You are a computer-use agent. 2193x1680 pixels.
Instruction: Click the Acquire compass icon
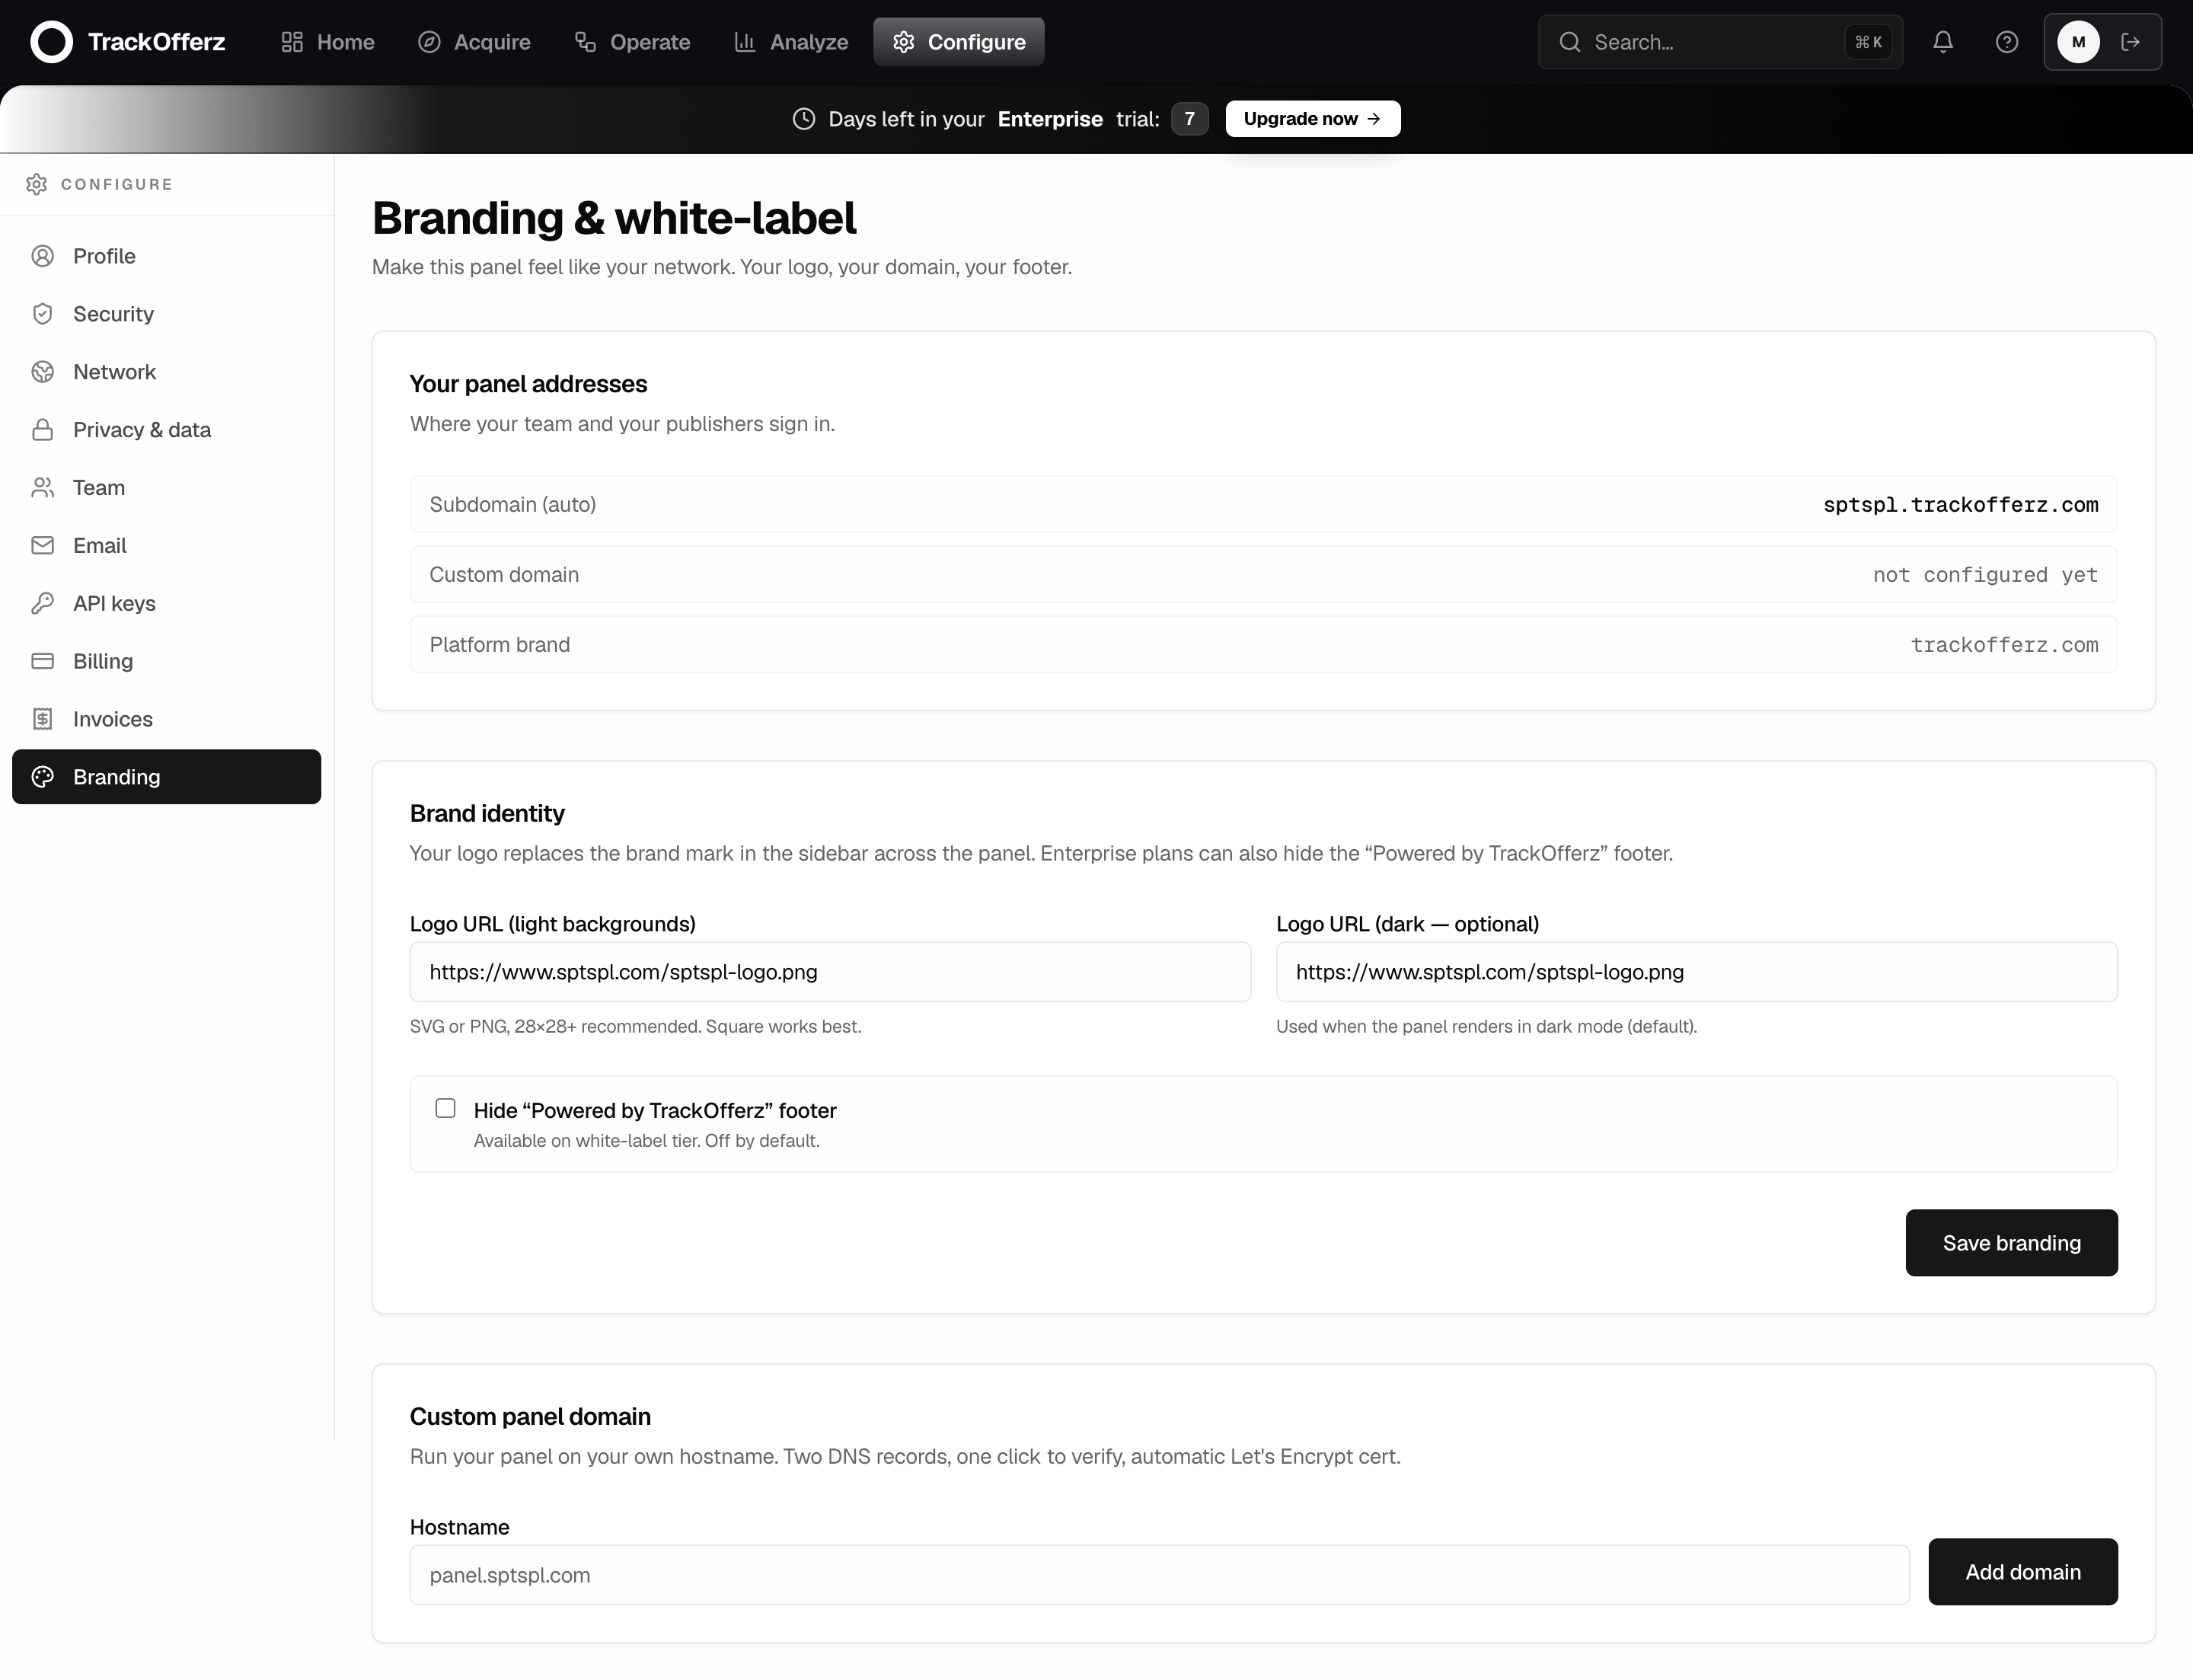click(429, 42)
